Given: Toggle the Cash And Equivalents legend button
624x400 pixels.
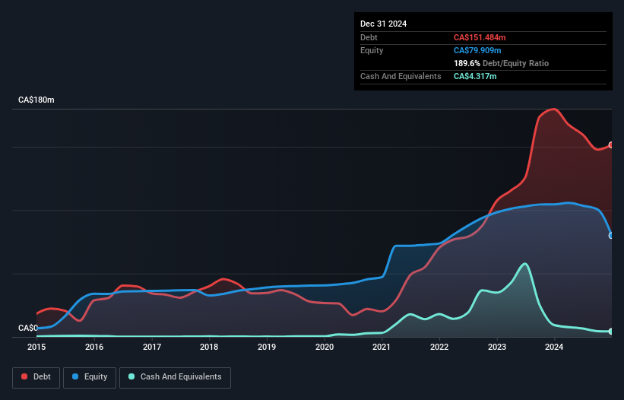Looking at the screenshot, I should (x=175, y=377).
